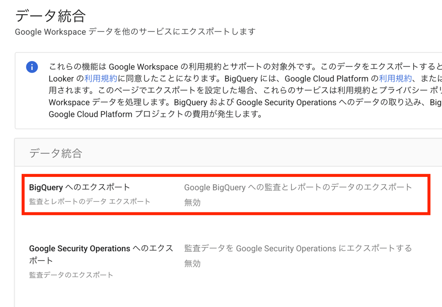Viewport: 442px width, 307px height.
Task: Click the データ統合 page title
Action: click(x=50, y=15)
